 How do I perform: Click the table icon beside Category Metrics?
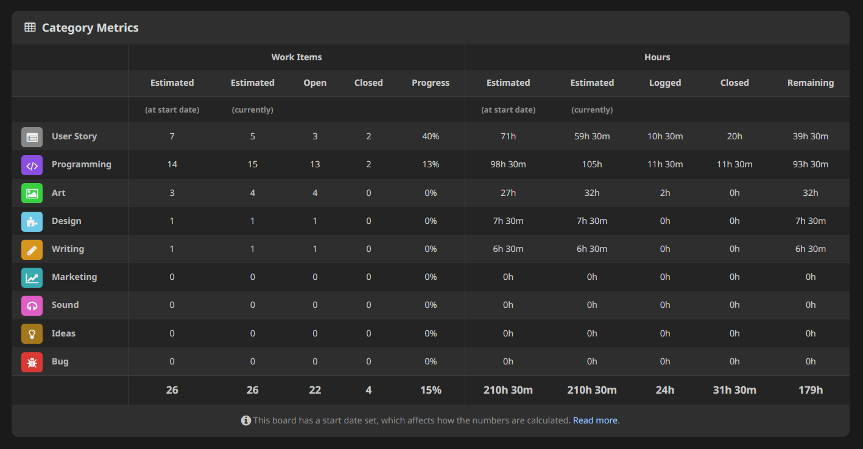tap(29, 27)
